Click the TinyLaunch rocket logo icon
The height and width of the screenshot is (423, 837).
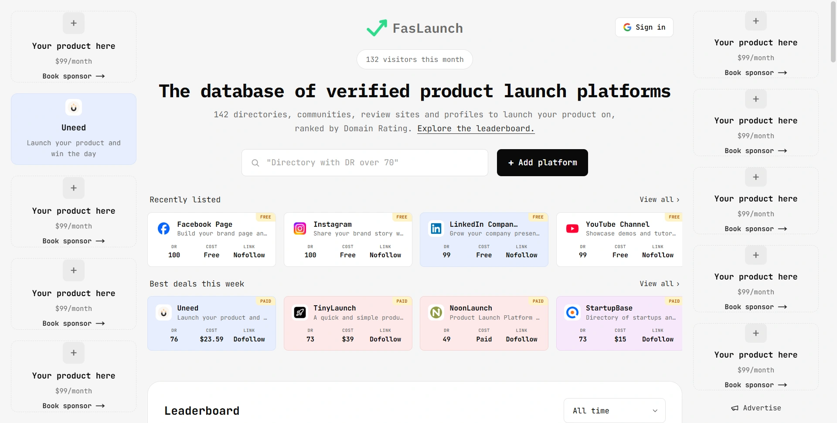click(x=300, y=313)
